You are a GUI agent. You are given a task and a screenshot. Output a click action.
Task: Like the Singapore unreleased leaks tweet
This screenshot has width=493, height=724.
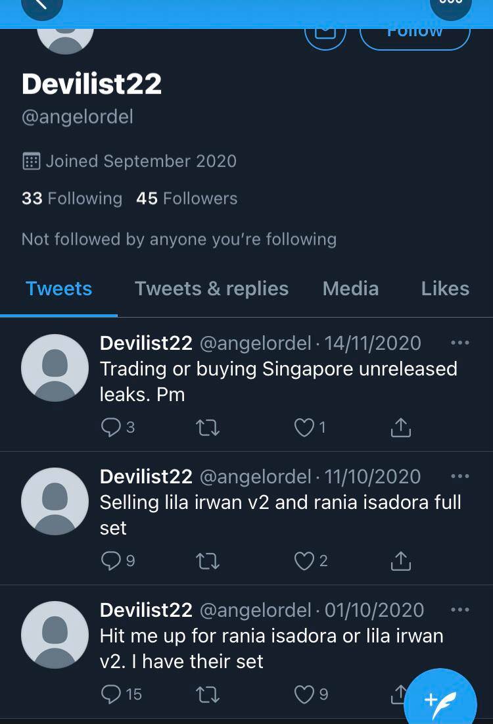tap(304, 428)
